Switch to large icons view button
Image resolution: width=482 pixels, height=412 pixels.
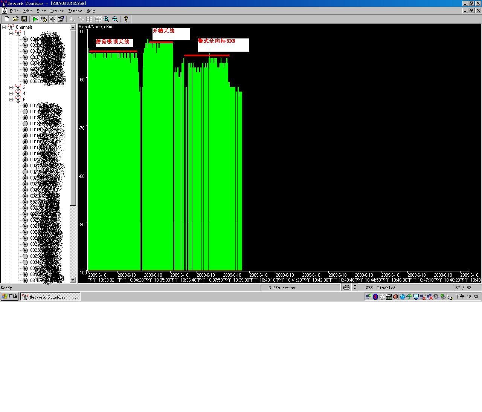click(x=72, y=19)
